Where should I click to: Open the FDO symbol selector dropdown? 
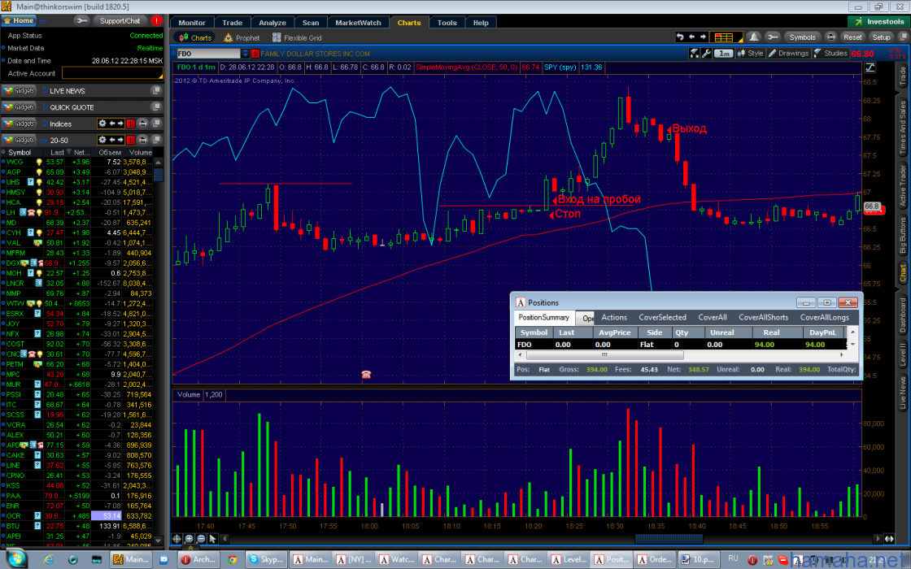(x=245, y=54)
